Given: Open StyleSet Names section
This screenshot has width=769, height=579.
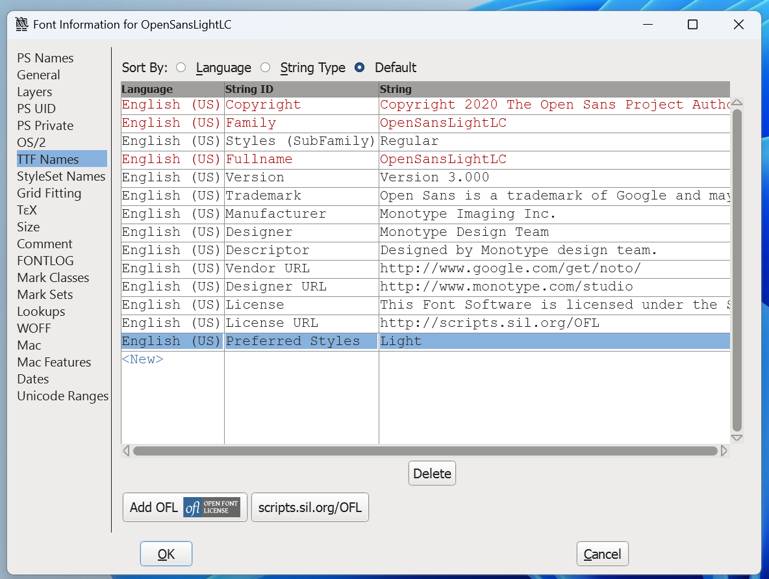Looking at the screenshot, I should (61, 176).
